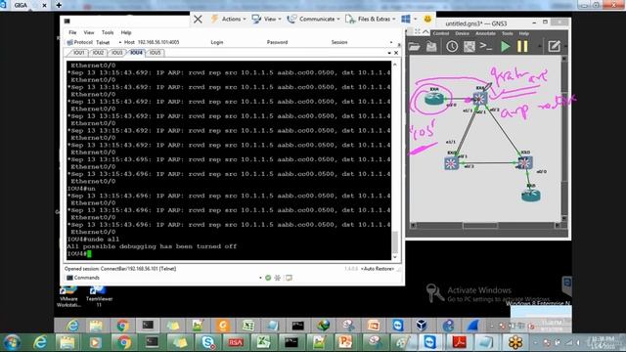The height and width of the screenshot is (352, 626).
Task: Open PowerPoint on host taskbar
Action: pos(344,342)
